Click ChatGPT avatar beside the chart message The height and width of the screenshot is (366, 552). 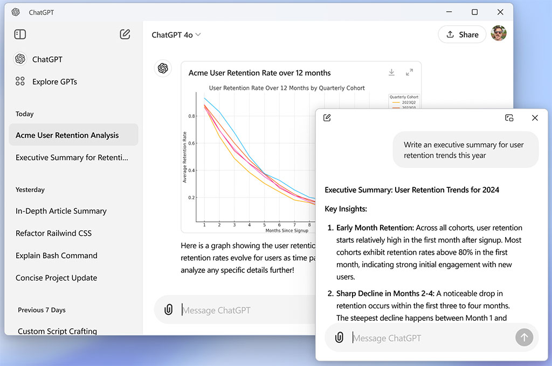pyautogui.click(x=163, y=68)
